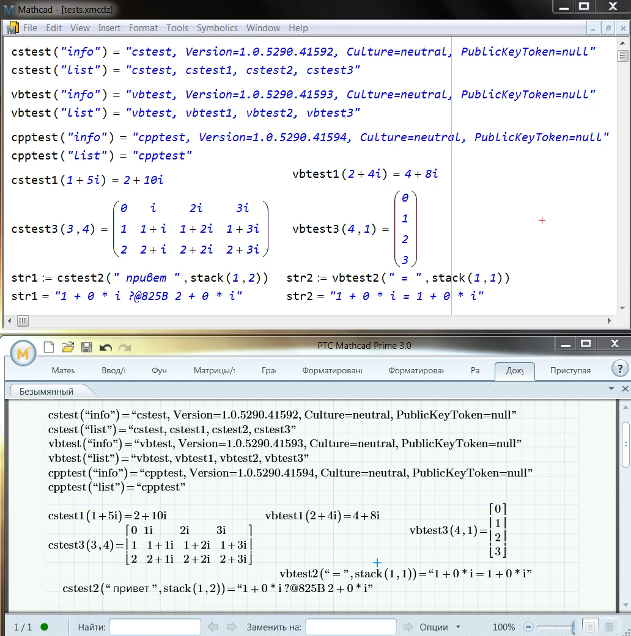Click the Open folder icon in Prime
This screenshot has height=636, width=631.
(68, 347)
